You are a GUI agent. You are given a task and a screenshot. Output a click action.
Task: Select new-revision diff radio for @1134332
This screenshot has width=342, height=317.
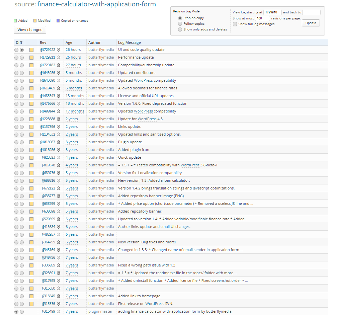click(22, 135)
